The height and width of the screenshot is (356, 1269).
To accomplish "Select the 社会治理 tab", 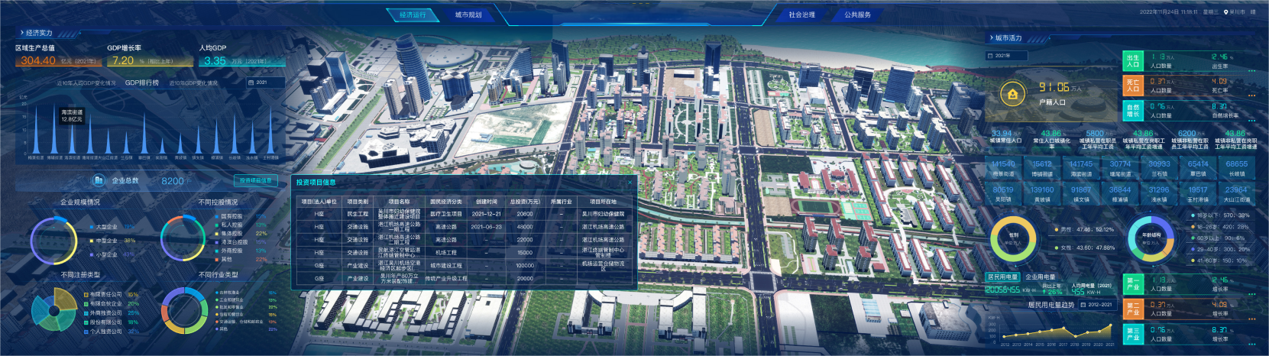I will [801, 15].
